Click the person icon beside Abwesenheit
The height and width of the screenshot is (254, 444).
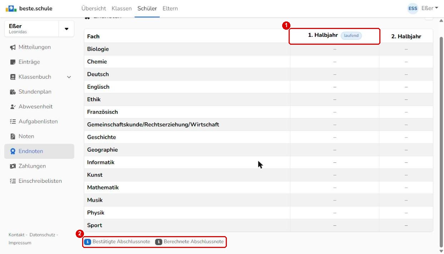[13, 107]
